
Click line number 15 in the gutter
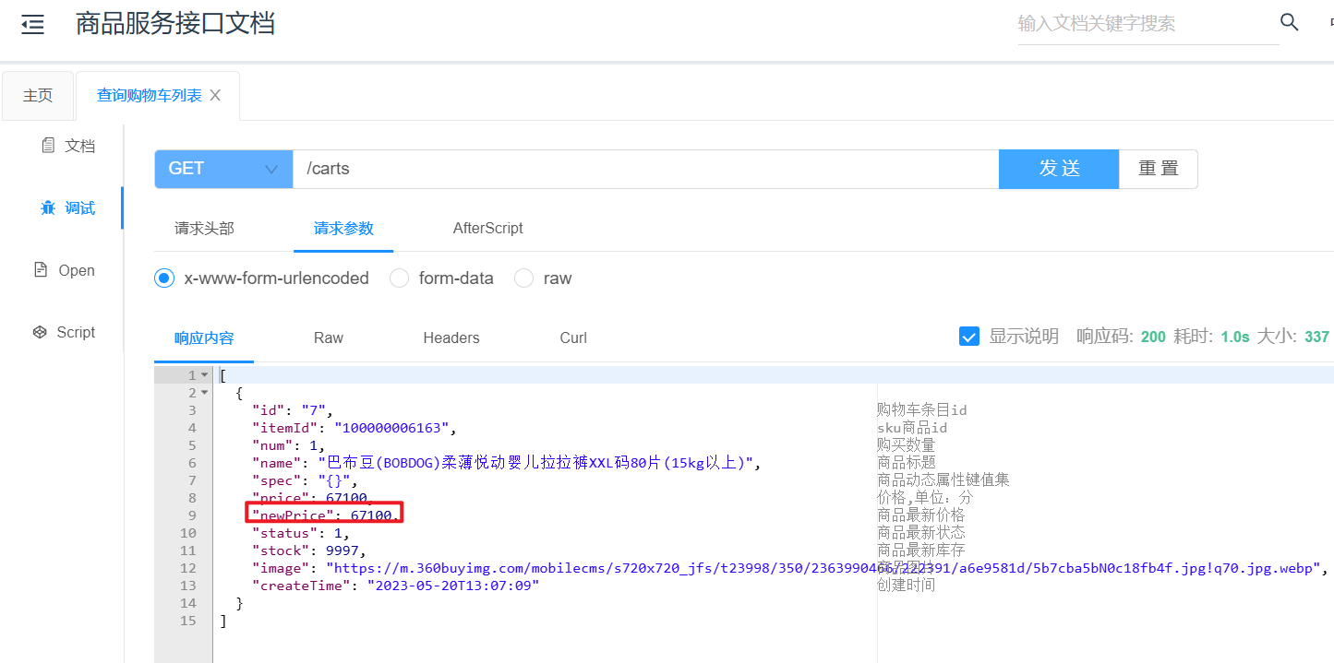click(188, 621)
